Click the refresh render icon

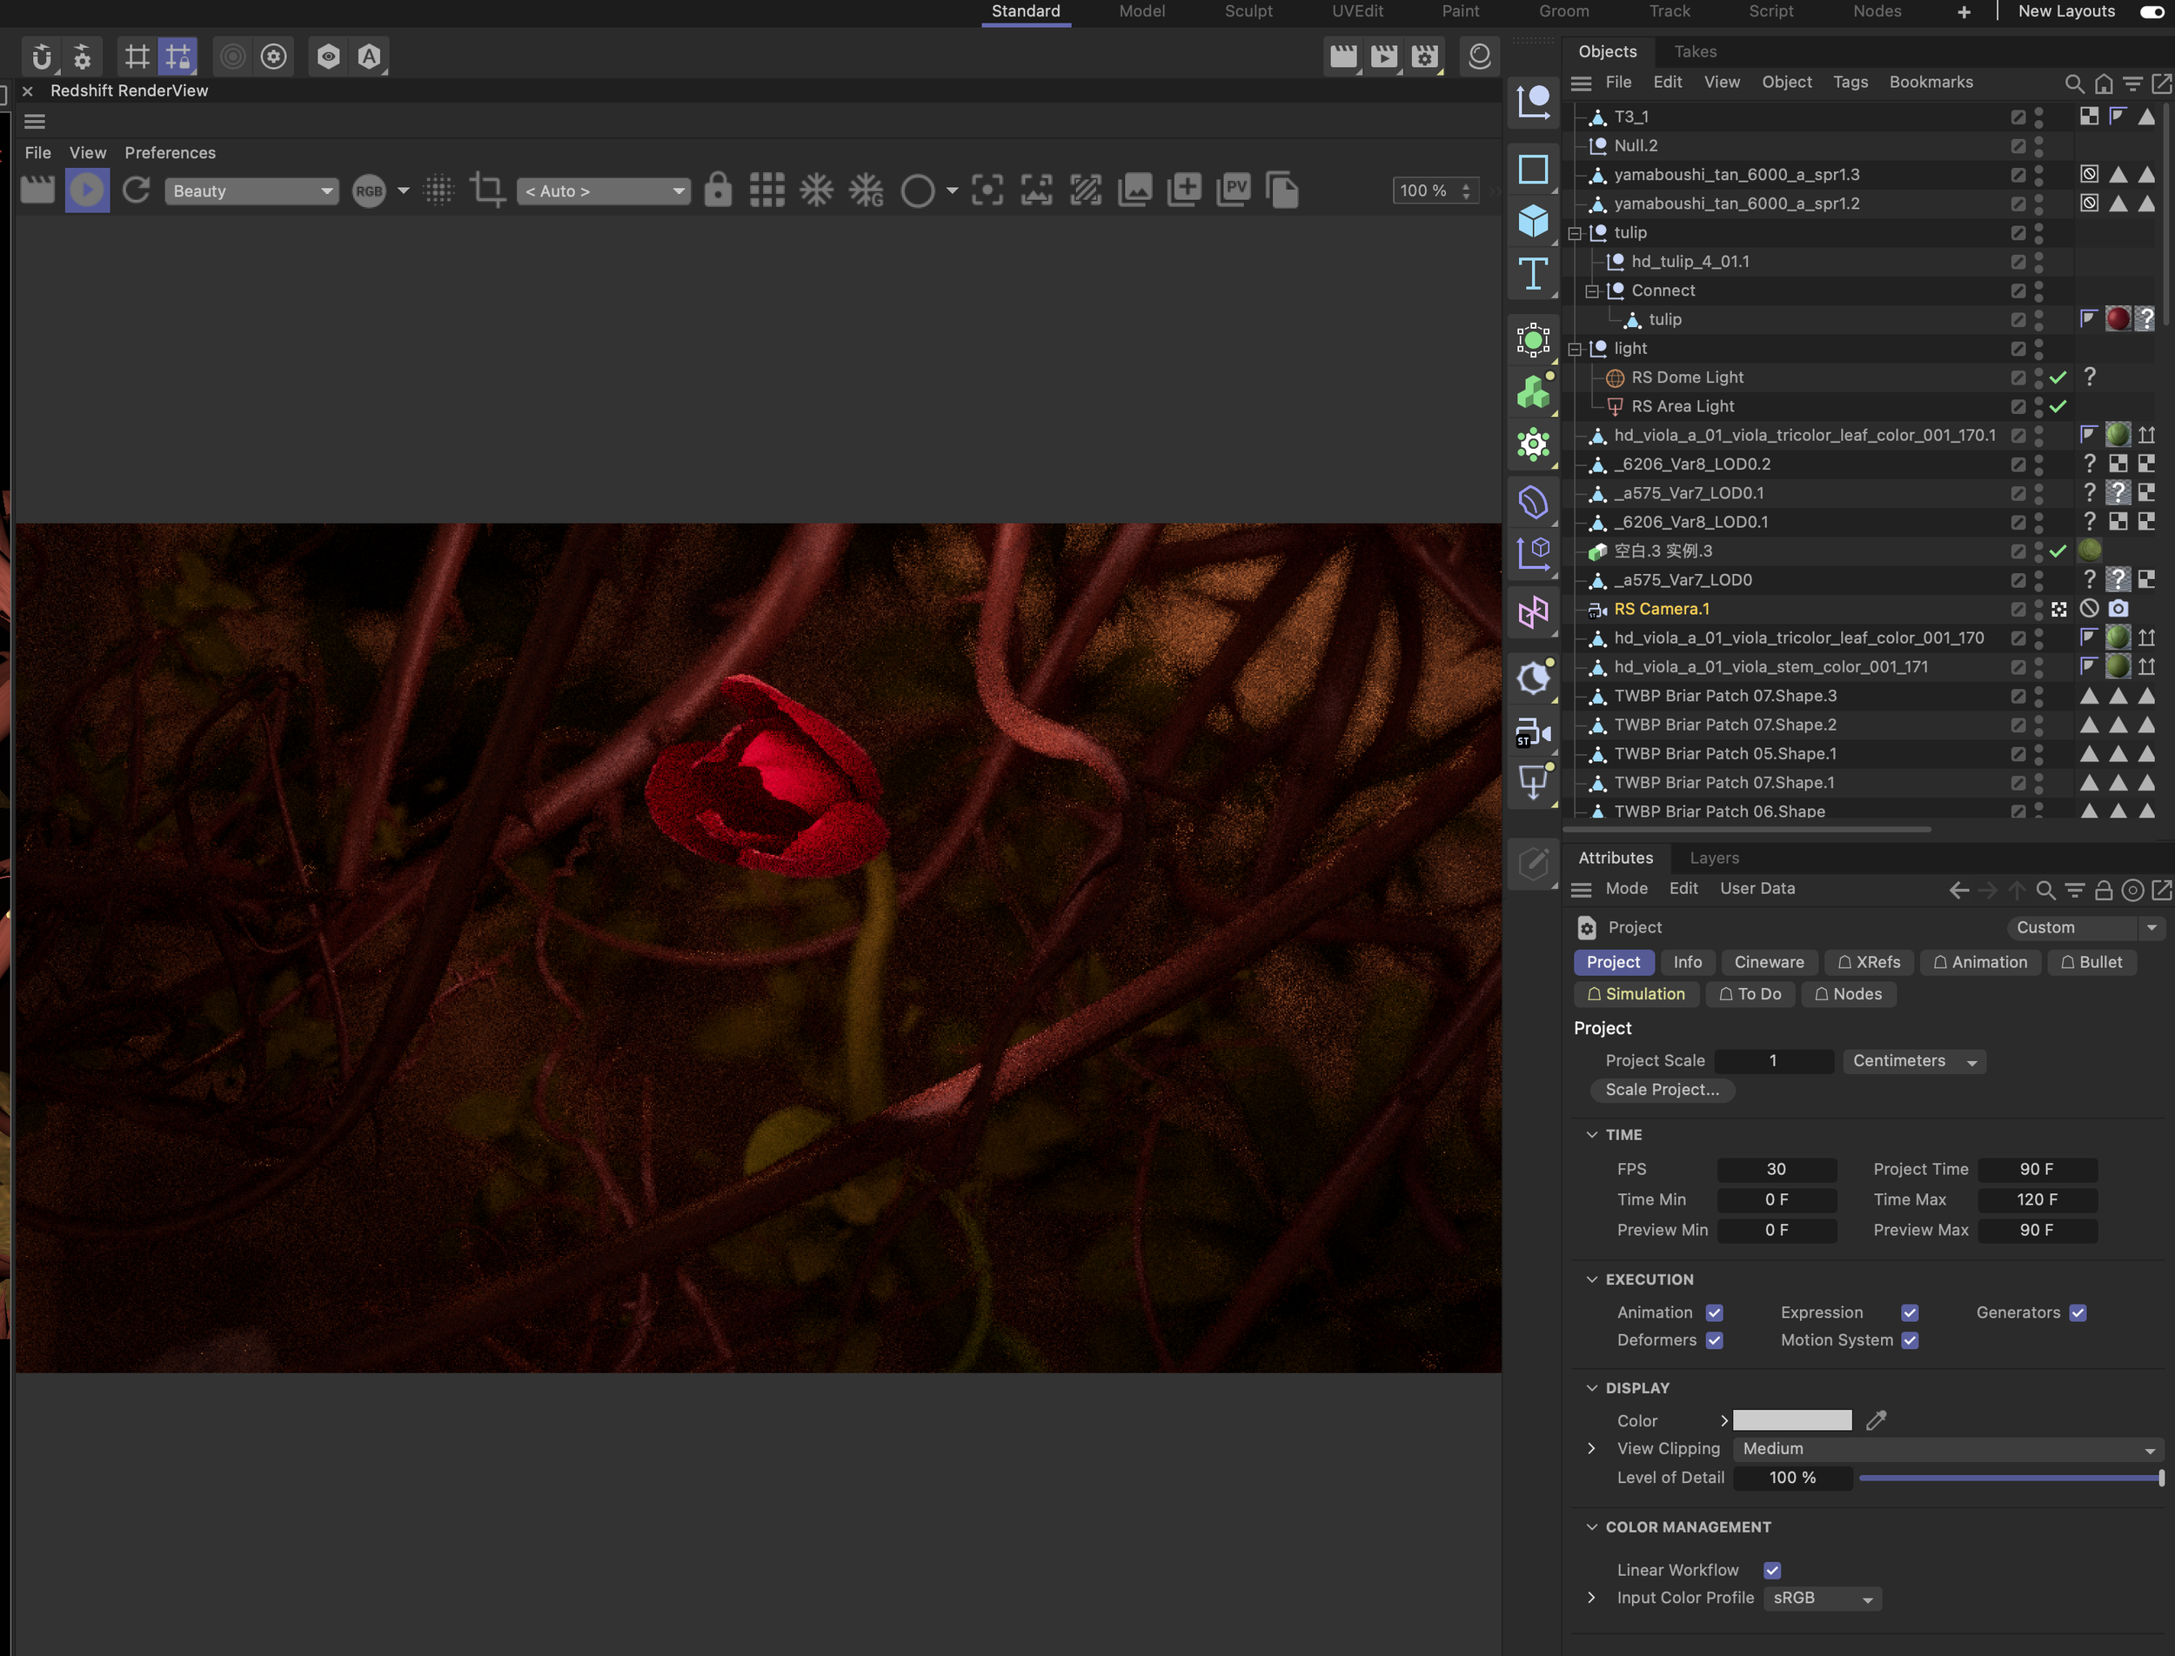136,190
